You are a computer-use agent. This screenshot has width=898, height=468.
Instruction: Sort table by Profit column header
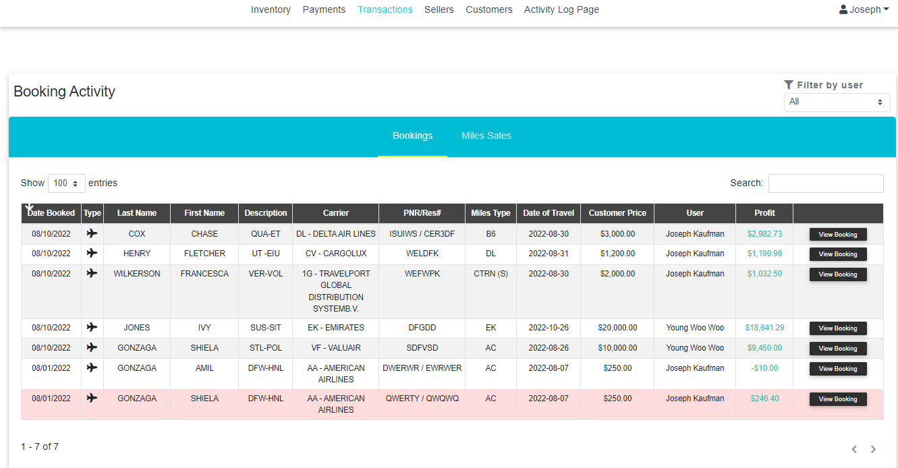[x=764, y=213]
